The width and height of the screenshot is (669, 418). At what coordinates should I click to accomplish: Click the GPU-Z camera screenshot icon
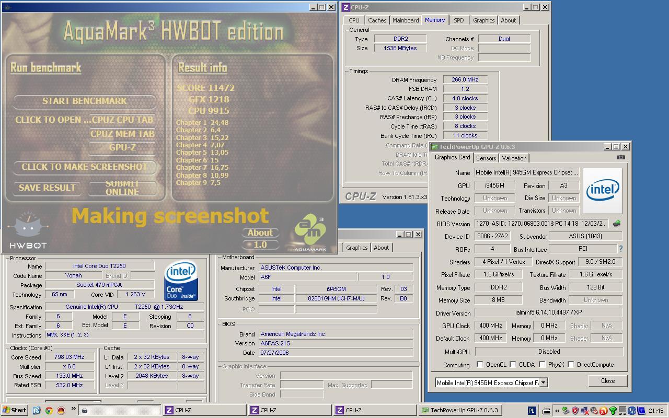pyautogui.click(x=620, y=157)
